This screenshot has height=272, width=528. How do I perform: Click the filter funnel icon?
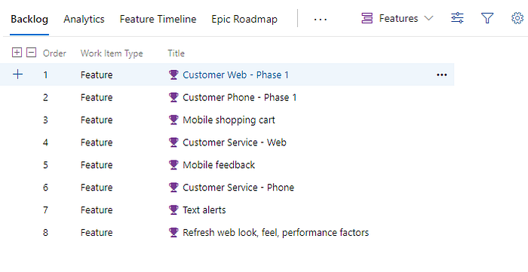(487, 18)
